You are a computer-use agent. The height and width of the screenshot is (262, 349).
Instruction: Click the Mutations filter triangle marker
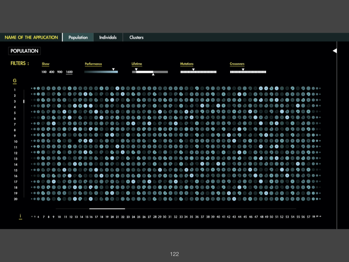tap(193, 69)
